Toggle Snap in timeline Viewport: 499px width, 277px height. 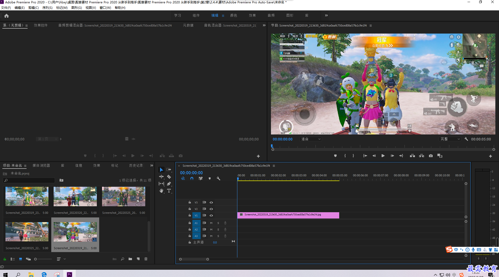tap(192, 179)
